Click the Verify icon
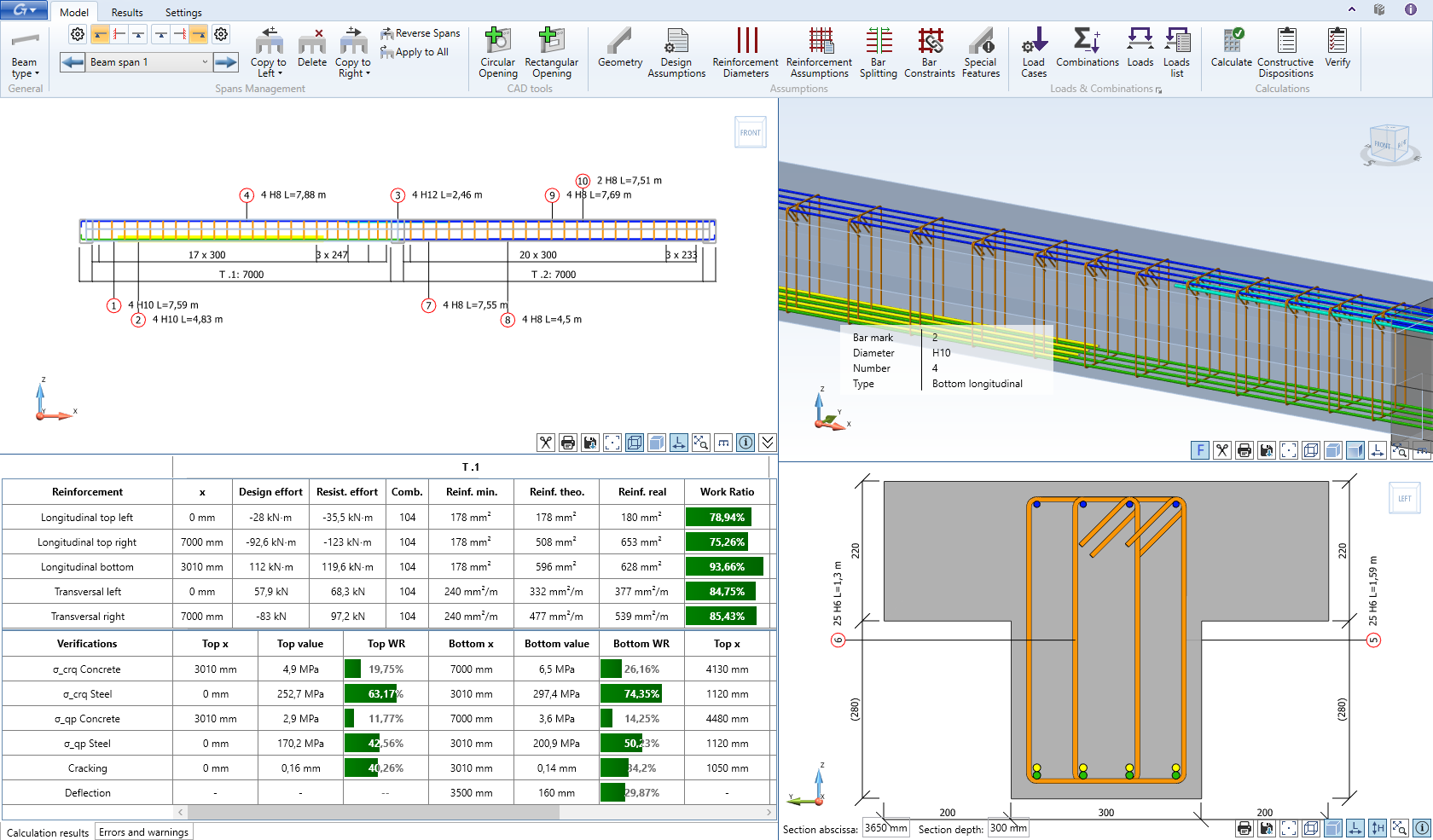This screenshot has width=1433, height=840. pyautogui.click(x=1337, y=48)
